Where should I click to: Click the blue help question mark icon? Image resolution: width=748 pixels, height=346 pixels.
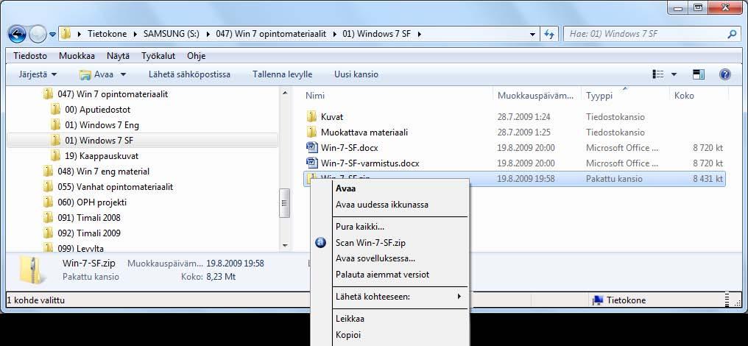pos(724,74)
